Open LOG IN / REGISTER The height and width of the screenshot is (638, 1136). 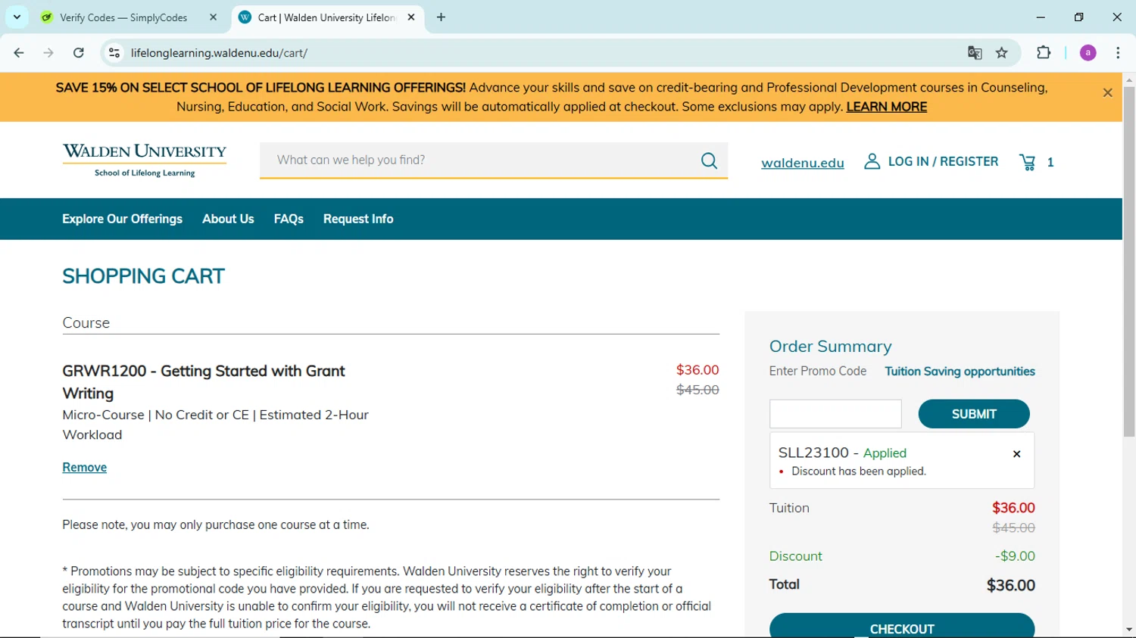click(x=943, y=161)
